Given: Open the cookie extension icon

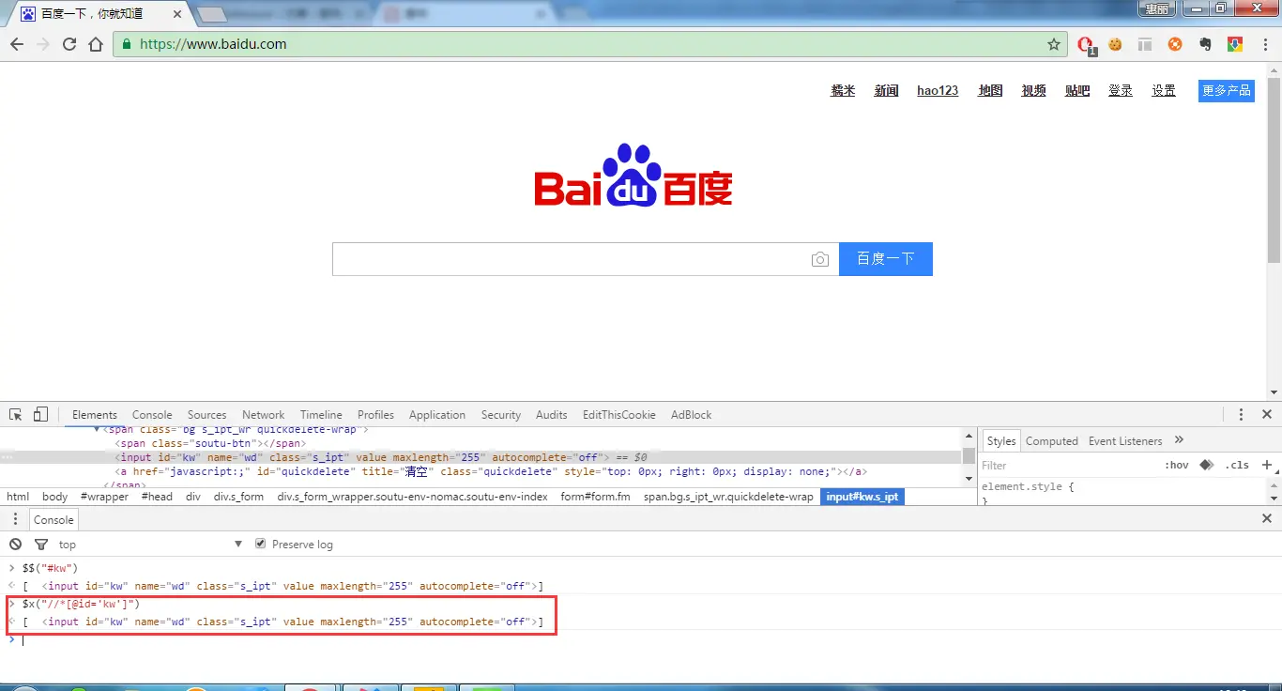Looking at the screenshot, I should [1116, 44].
